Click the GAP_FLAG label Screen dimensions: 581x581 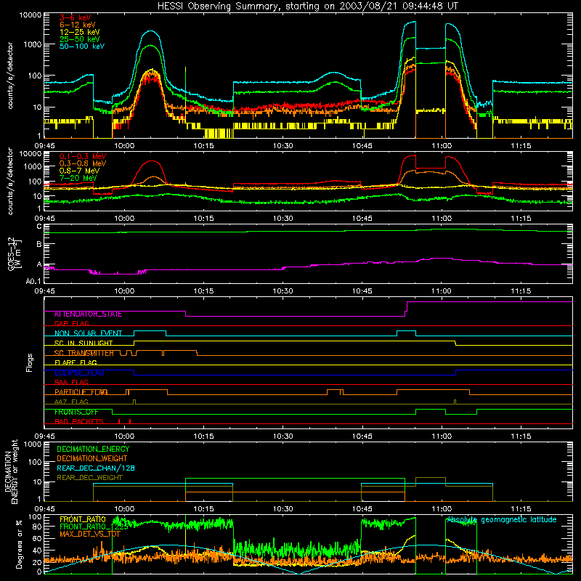pyautogui.click(x=71, y=323)
